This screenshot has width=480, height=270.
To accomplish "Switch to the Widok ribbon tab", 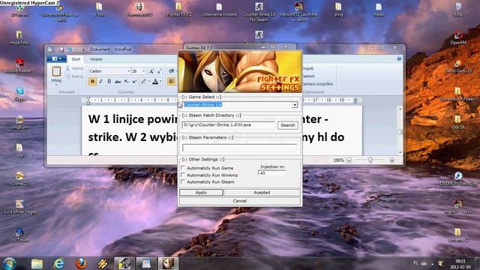I will (x=96, y=59).
